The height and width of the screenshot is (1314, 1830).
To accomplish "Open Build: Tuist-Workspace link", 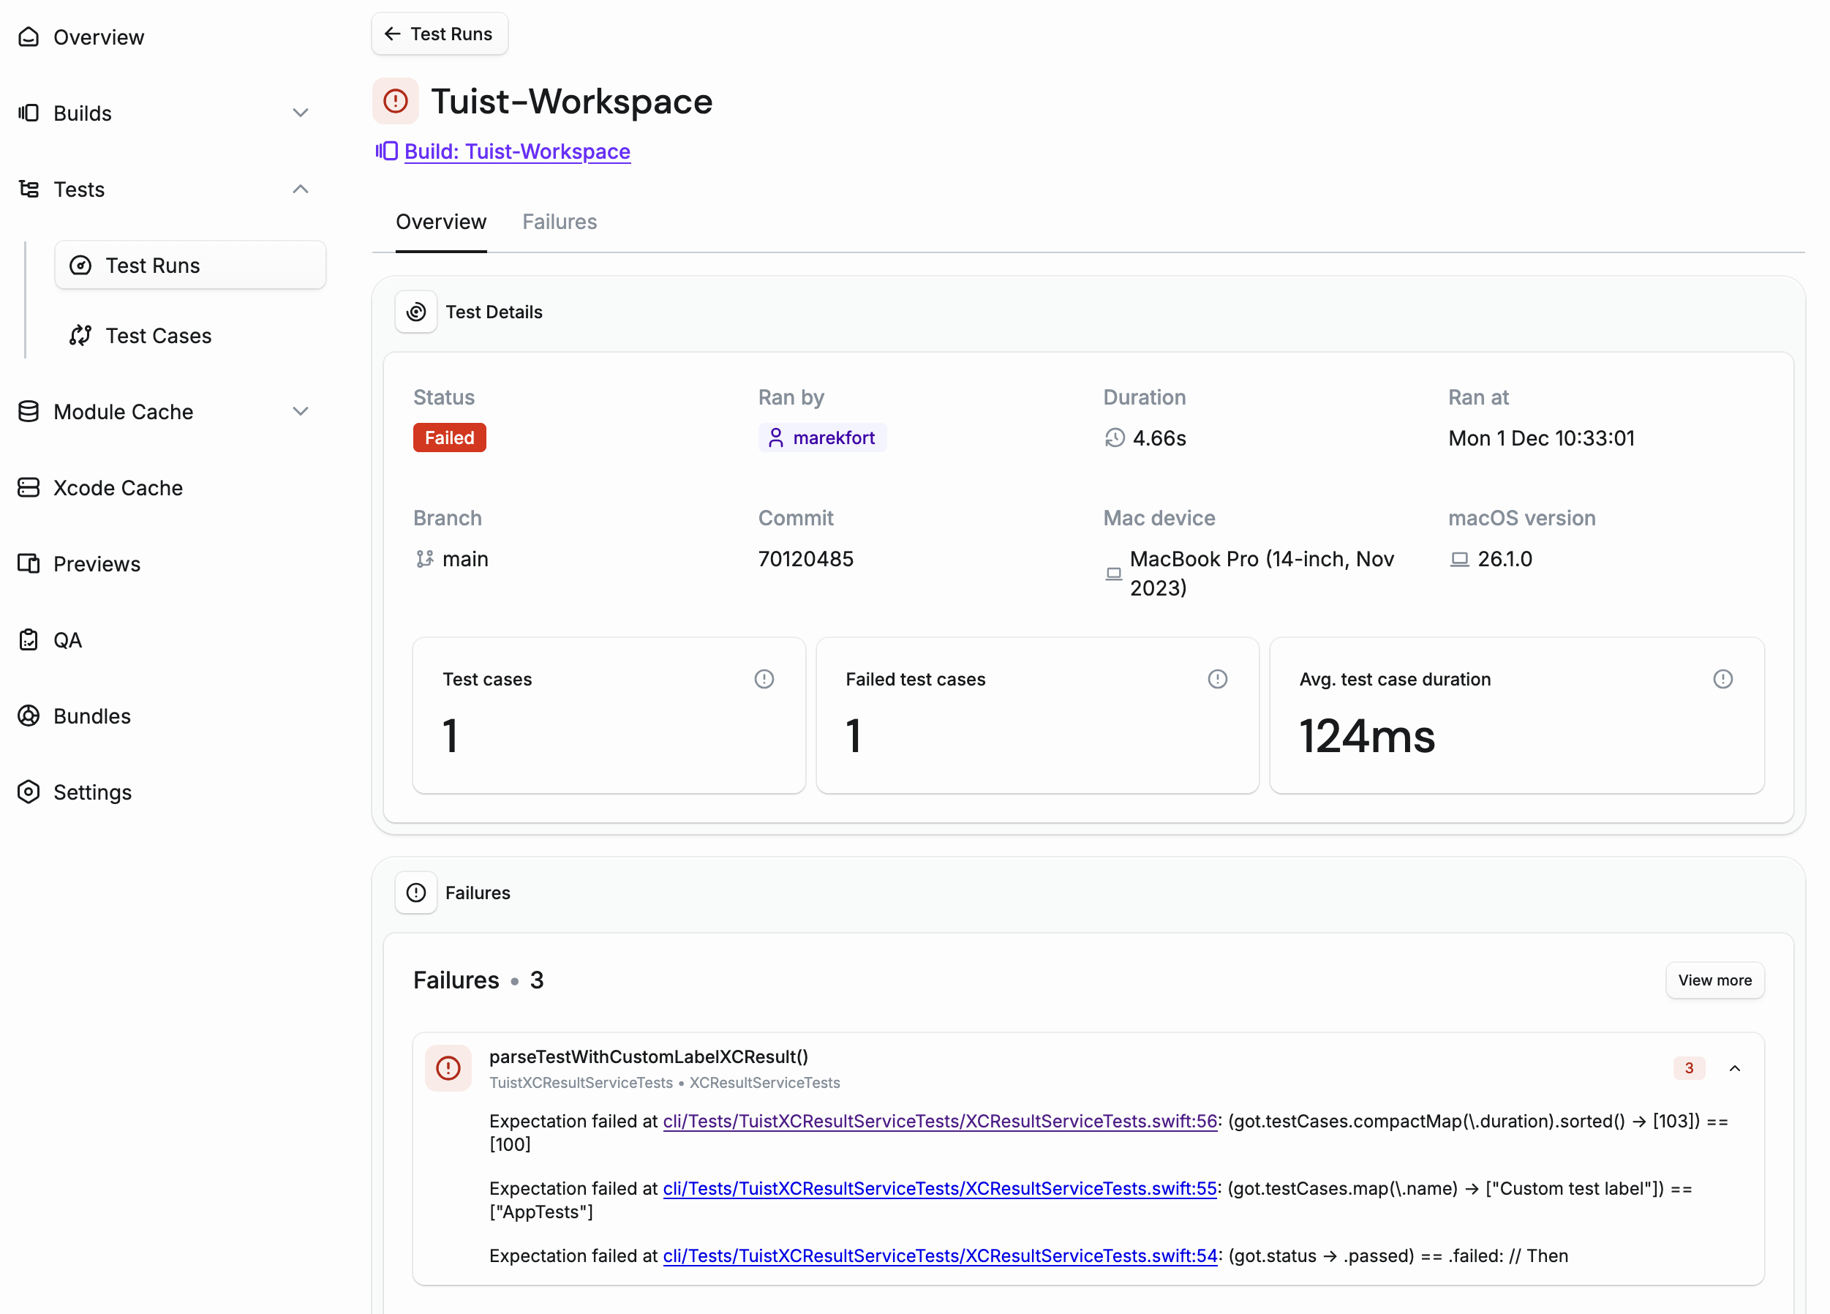I will pos(517,151).
